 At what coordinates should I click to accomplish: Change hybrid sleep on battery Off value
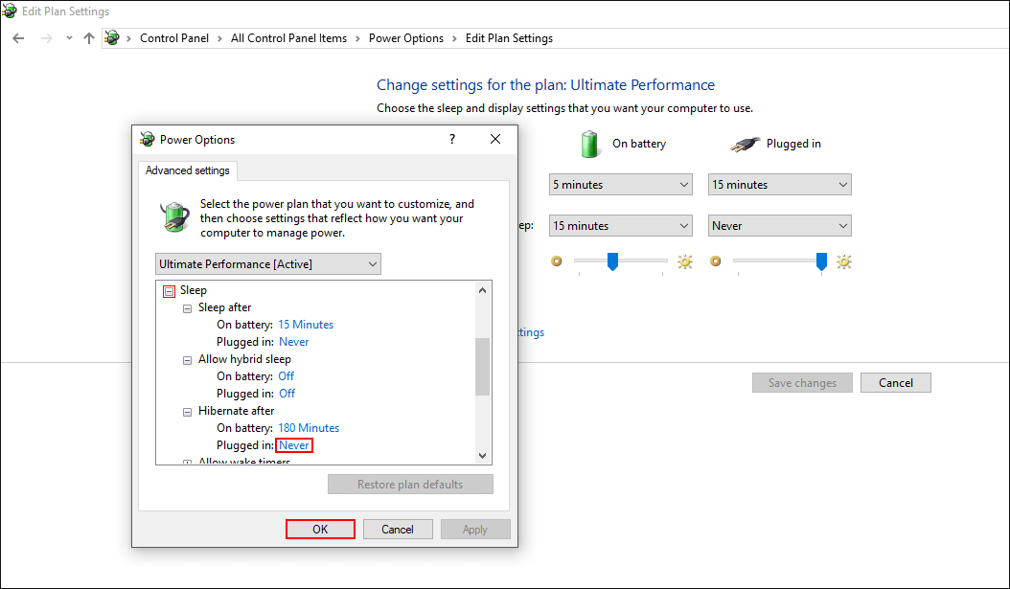[x=286, y=376]
